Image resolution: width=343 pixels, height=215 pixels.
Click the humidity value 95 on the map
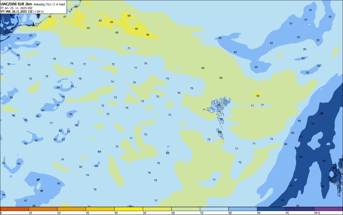[x=301, y=157]
